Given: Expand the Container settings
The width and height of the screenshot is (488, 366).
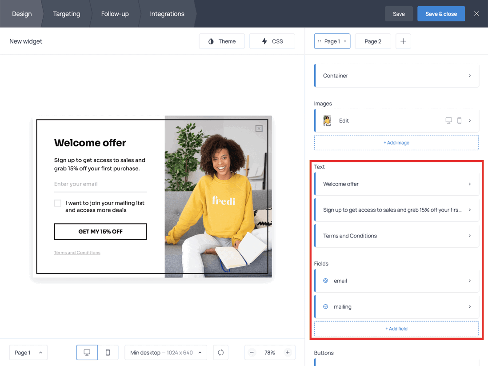Looking at the screenshot, I should tap(396, 76).
